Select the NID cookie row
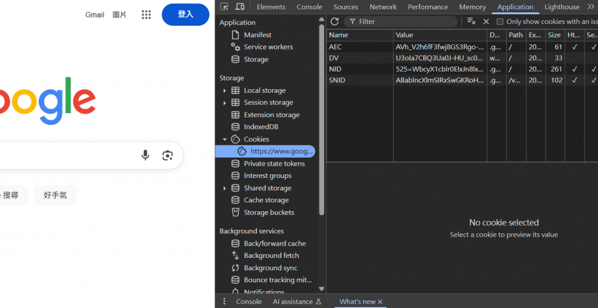The image size is (598, 308). pyautogui.click(x=463, y=69)
